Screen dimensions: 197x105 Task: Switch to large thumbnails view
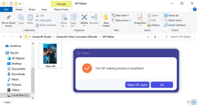pyautogui.click(x=194, y=102)
